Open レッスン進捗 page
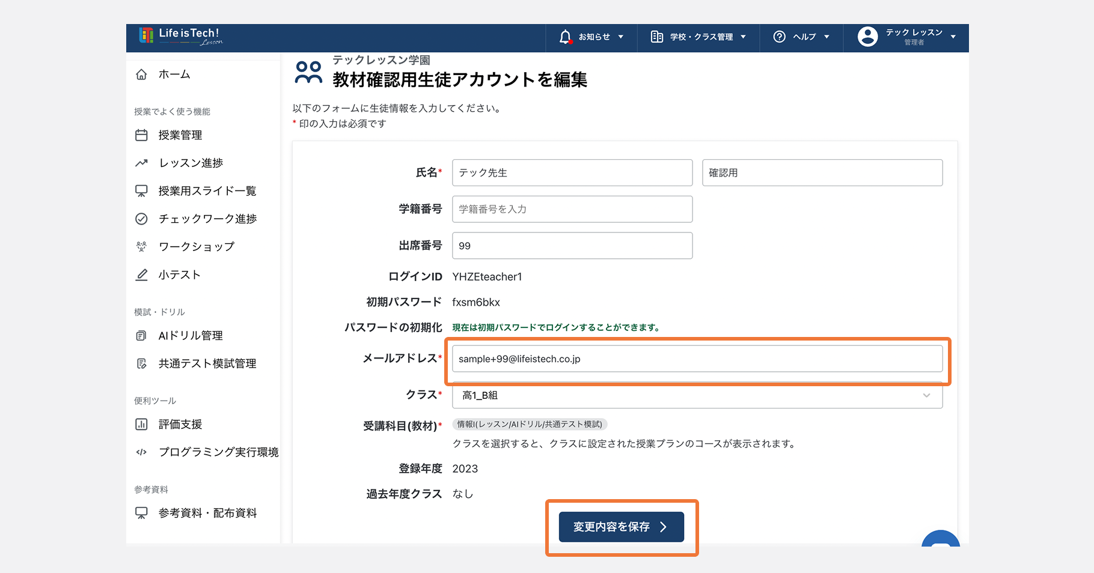The width and height of the screenshot is (1094, 573). tap(191, 163)
